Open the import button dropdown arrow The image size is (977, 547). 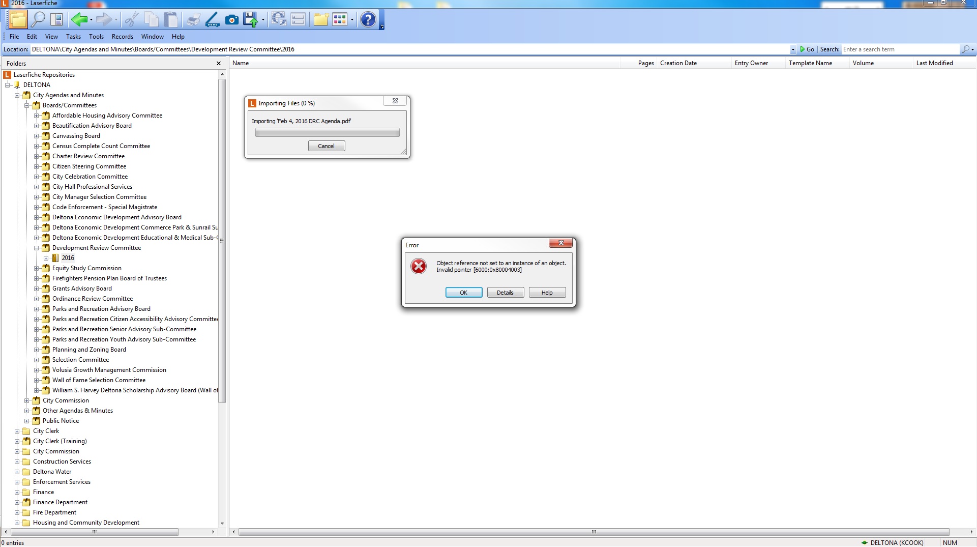tap(263, 20)
